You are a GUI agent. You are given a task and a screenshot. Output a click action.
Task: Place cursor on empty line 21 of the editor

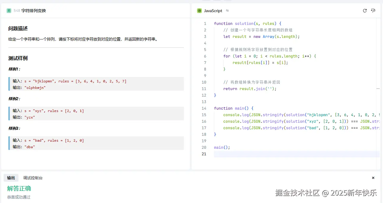268,154
